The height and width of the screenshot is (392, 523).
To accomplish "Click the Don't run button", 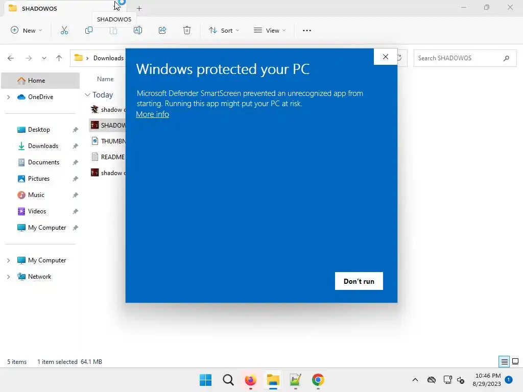I will [x=359, y=281].
